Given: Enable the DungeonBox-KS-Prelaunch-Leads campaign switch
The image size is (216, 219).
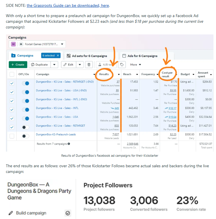Looking at the screenshot, I should pyautogui.click(x=26, y=136).
